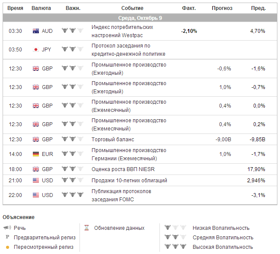Viewport: 280px width, 254px height.
Task: Click the Событие column header
Action: coord(132,8)
